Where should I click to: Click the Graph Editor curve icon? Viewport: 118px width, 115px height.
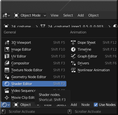coord(73,56)
